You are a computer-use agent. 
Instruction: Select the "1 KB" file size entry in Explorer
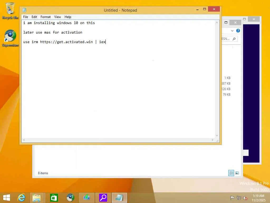[227, 78]
